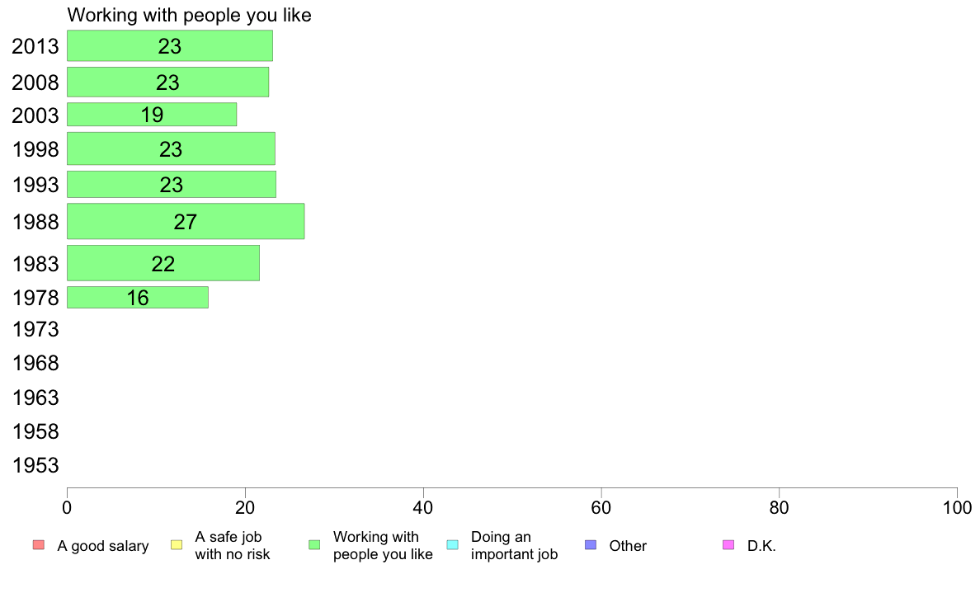Screen dimensions: 980x607
Task: Click the A good salary legend label
Action: coord(103,546)
